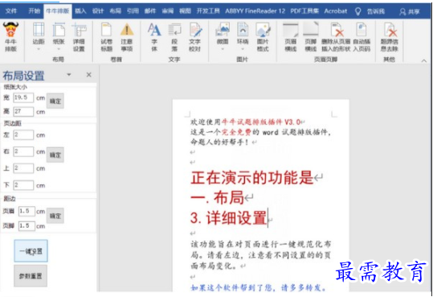The width and height of the screenshot is (433, 297).
Task: Click the 告诉我 lightbulb icon
Action: (358, 11)
